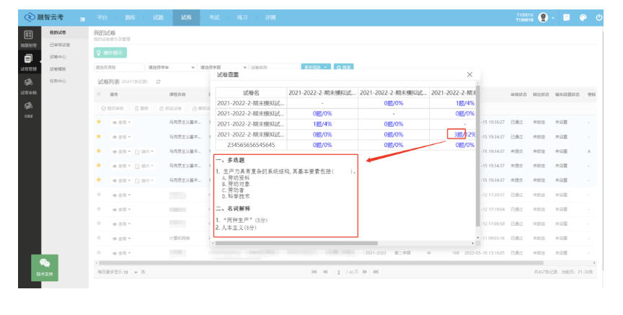Click the OBE sidebar icon

coord(28,109)
